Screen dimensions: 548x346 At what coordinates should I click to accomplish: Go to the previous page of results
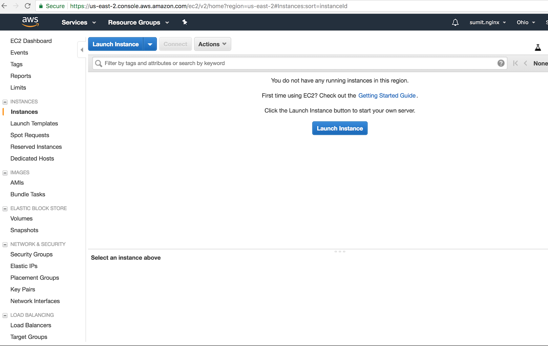525,63
